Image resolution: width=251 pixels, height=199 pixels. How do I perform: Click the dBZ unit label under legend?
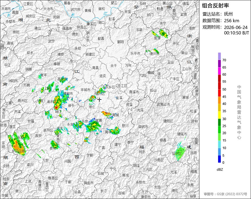[220, 169]
